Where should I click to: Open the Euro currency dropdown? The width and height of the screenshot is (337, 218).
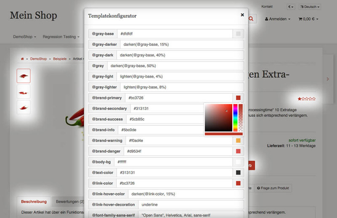(291, 7)
